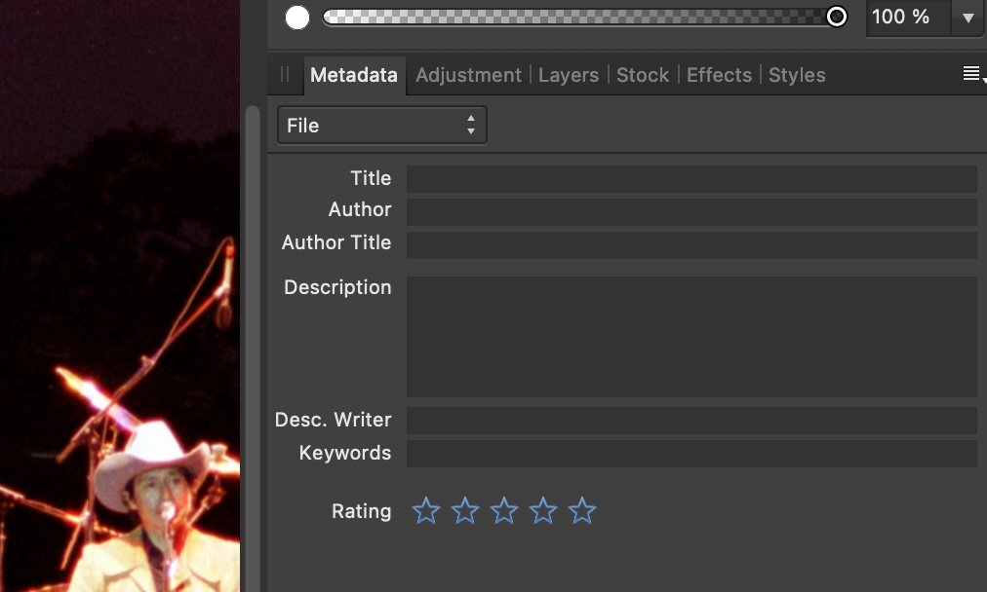Click the 100 % opacity value field
Image resolution: width=987 pixels, height=592 pixels.
pyautogui.click(x=907, y=17)
